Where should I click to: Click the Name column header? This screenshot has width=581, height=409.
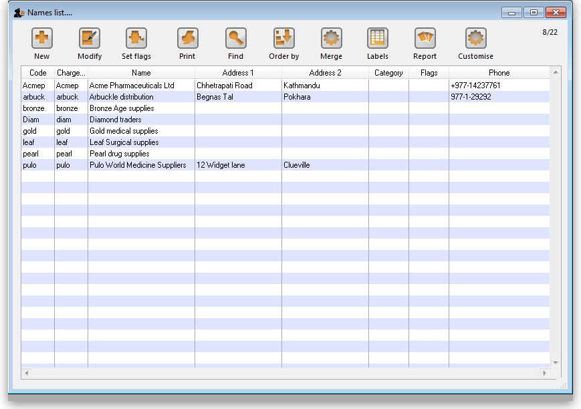pos(141,73)
